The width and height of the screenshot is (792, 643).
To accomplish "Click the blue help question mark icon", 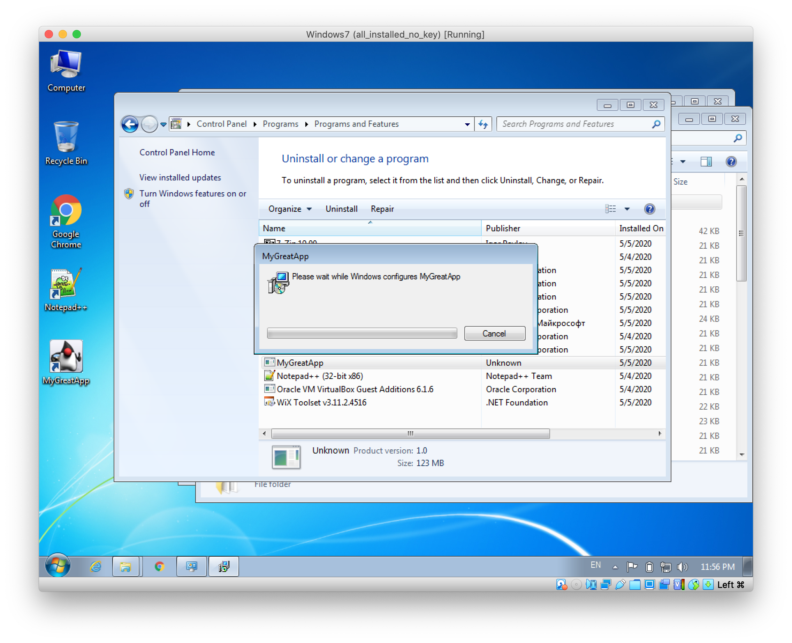I will coord(649,209).
